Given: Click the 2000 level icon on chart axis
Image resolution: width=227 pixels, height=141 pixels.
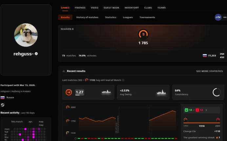Looking at the screenshot, I should pos(68,107).
